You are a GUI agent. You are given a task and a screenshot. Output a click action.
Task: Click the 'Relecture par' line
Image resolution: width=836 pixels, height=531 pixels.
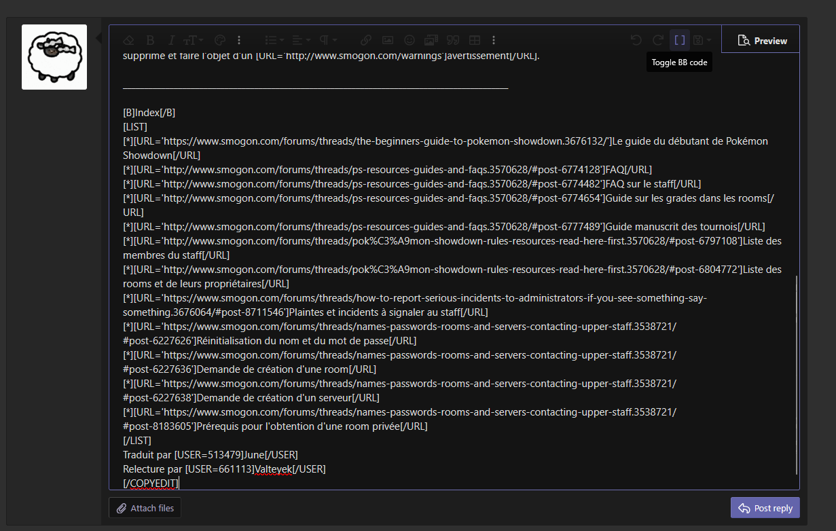pos(224,469)
